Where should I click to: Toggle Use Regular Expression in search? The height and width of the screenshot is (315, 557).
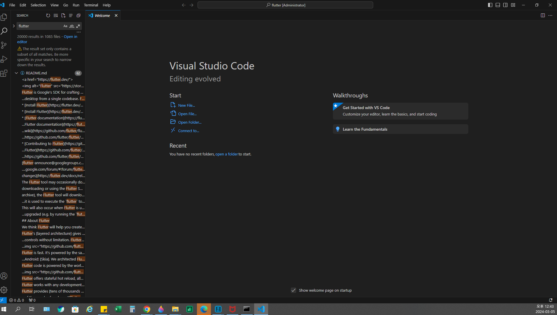pyautogui.click(x=78, y=26)
